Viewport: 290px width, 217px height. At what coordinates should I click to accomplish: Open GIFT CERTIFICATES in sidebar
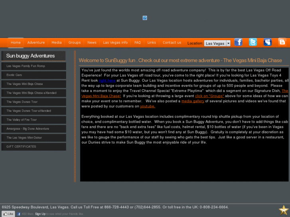(x=34, y=147)
